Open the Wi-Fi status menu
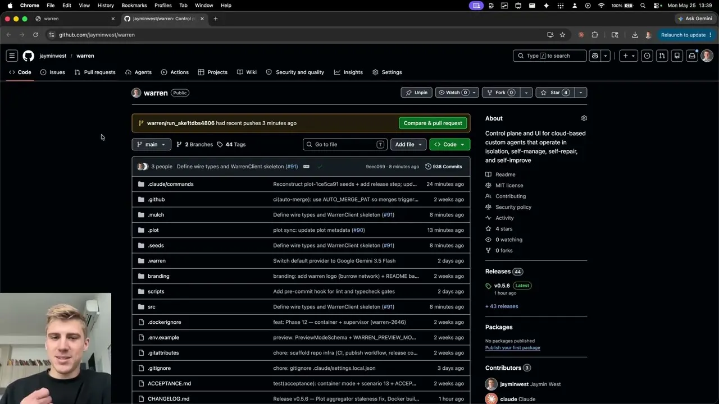The height and width of the screenshot is (404, 719). [x=601, y=6]
